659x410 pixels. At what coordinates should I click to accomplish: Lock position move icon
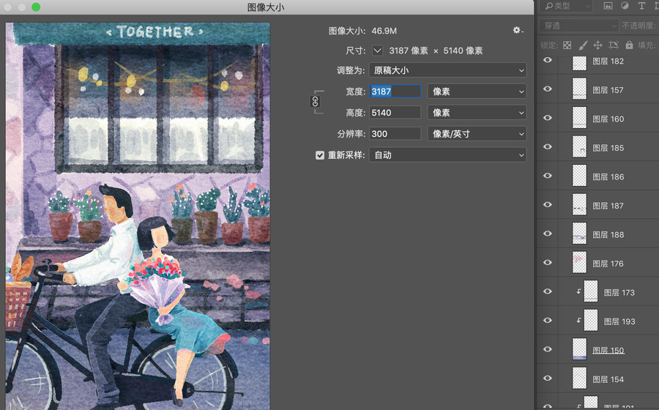pyautogui.click(x=597, y=45)
